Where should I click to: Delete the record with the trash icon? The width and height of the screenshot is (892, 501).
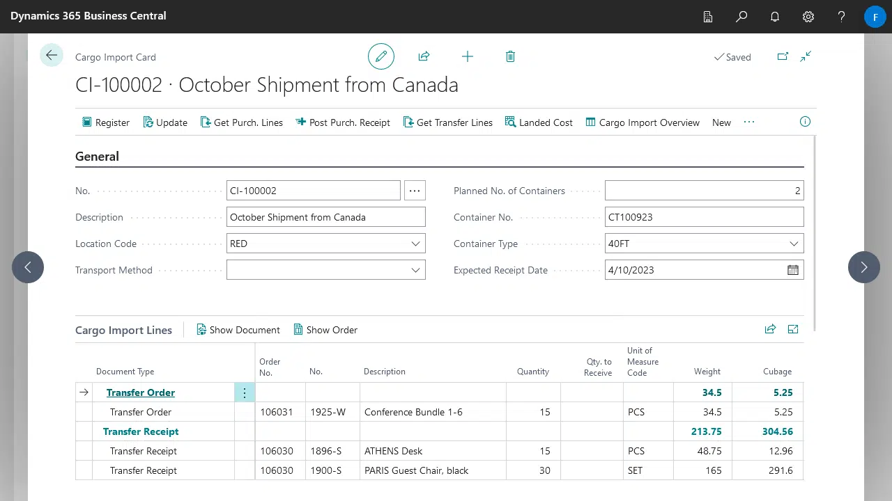point(510,56)
